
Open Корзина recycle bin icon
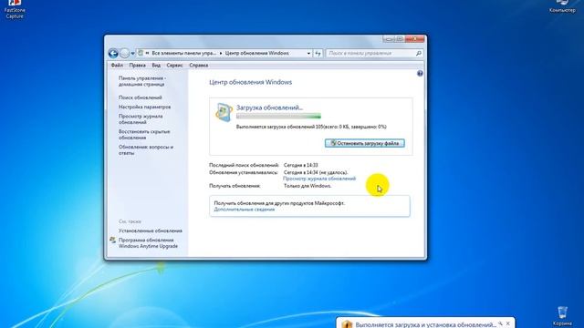(562, 315)
